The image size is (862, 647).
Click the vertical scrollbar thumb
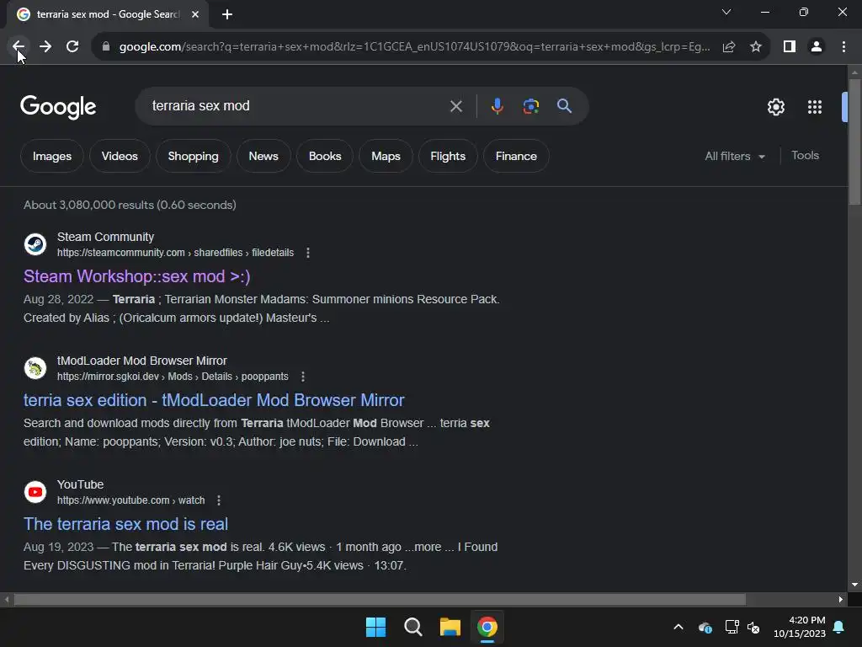pos(854,142)
